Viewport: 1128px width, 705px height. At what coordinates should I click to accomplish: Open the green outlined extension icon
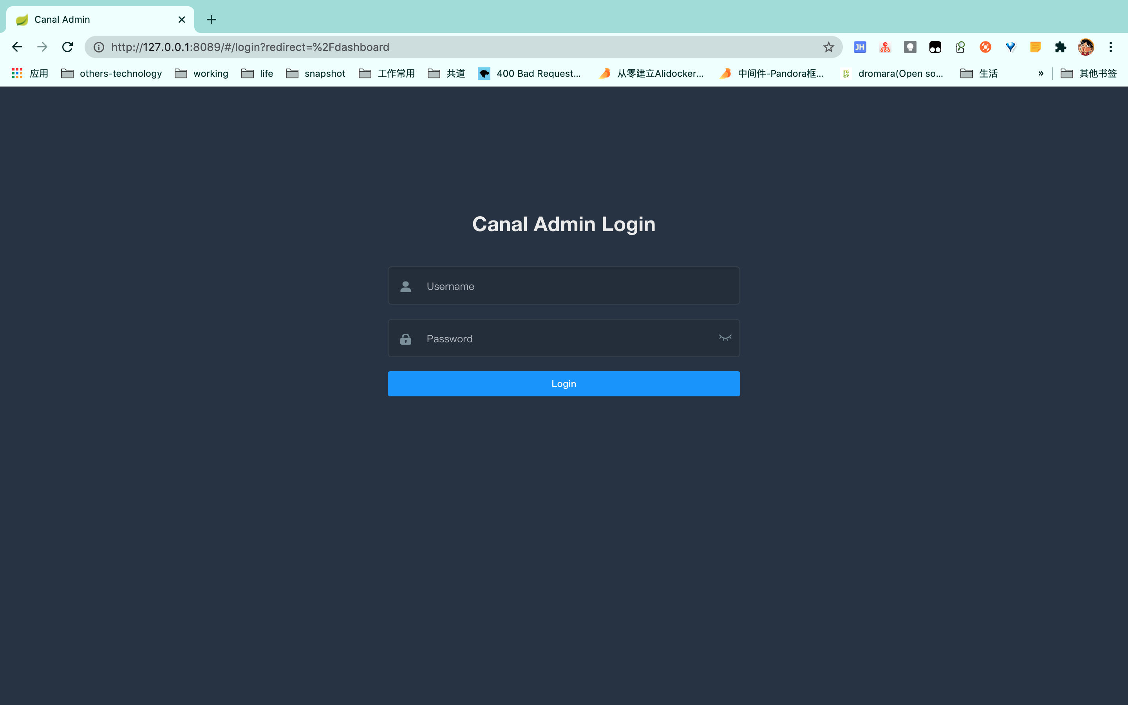point(960,47)
